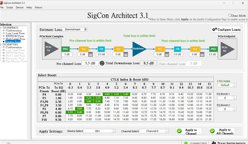Click the post-channel CN connector block
The width and height of the screenshot is (248, 144).
click(177, 49)
